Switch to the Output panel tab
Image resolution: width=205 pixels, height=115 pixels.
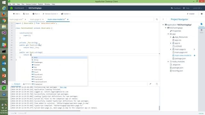[x=16, y=84]
